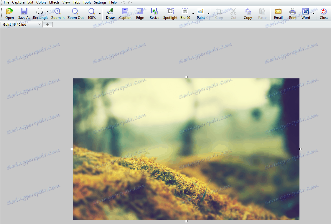Send the image by Email
Viewport: 331px width, 224px height.
pyautogui.click(x=278, y=14)
